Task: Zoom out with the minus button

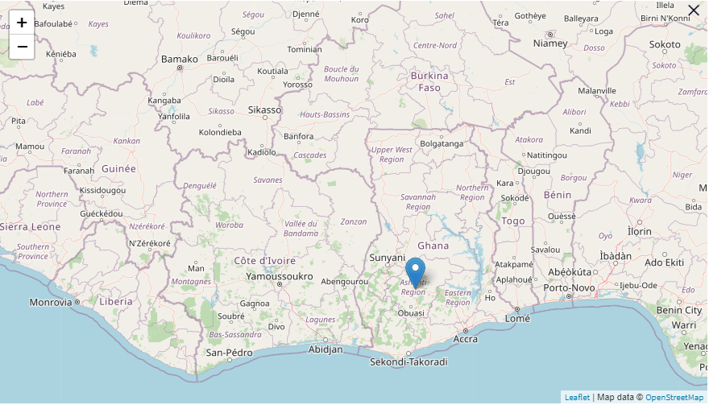Action: (x=22, y=47)
